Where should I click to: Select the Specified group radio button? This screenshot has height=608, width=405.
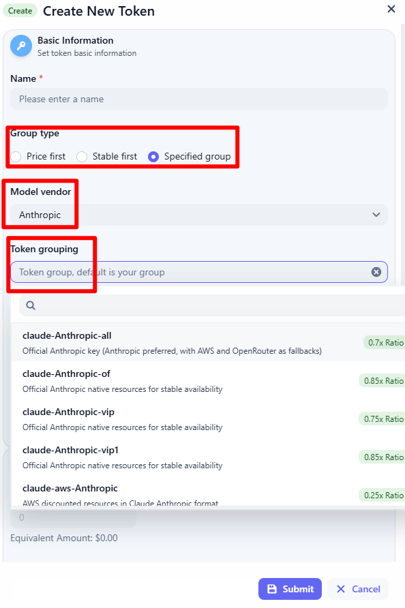pos(153,157)
